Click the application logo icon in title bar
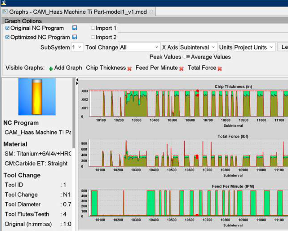Viewport: 288px width, 231px height. (x=4, y=3)
